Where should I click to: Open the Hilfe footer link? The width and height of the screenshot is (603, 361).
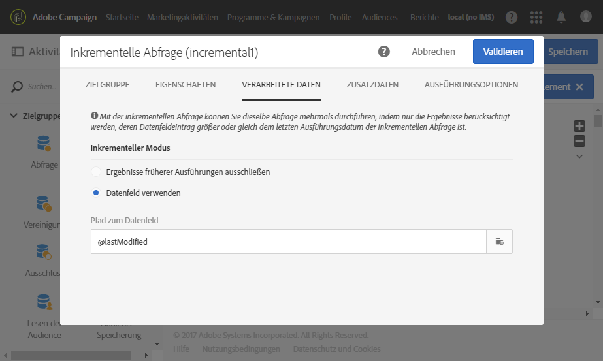coord(181,349)
